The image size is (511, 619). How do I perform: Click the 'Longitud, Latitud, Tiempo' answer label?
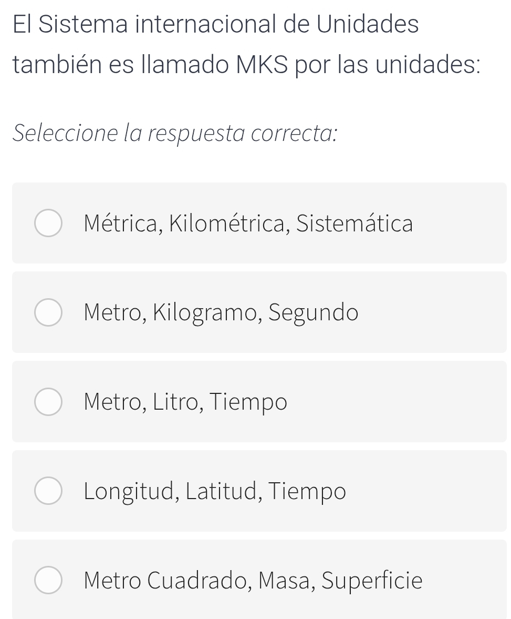pyautogui.click(x=215, y=492)
